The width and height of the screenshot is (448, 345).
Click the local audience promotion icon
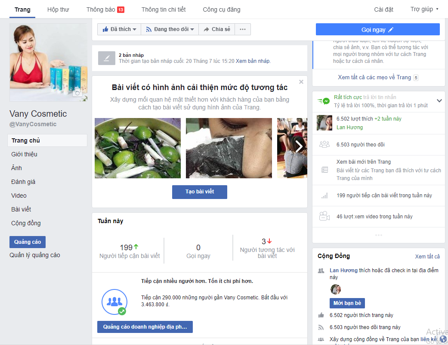[x=114, y=302]
